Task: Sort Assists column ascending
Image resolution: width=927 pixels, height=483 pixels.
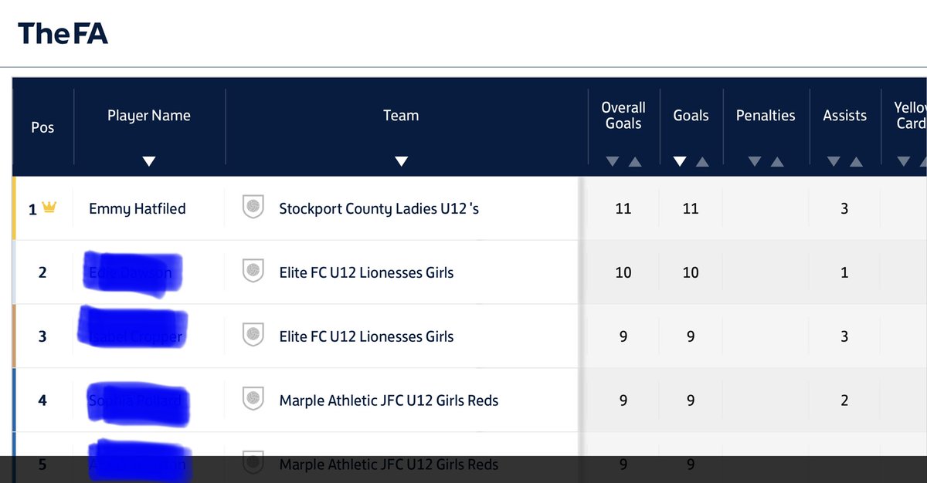Action: 856,161
